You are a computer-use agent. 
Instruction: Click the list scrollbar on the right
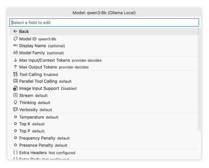click(x=199, y=79)
